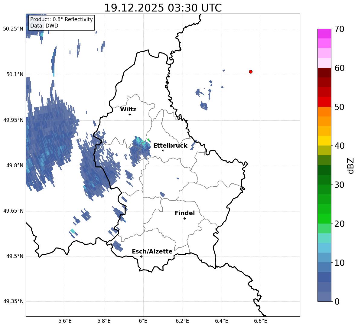Click the 5.6°E longitude label
358x327 pixels.
click(65, 321)
